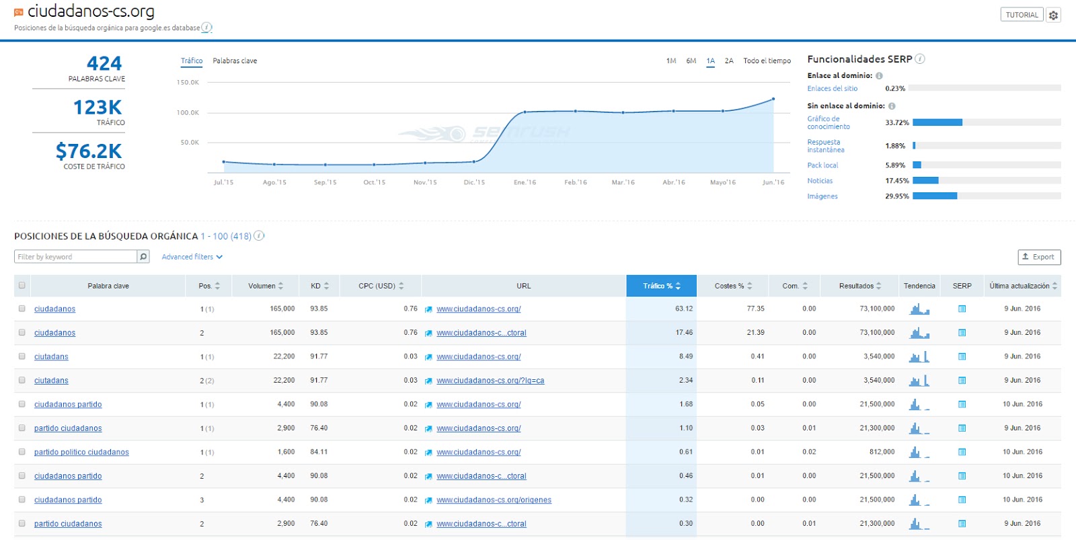1076x540 pixels.
Task: Switch chart to Palabras clave tab
Action: click(235, 61)
